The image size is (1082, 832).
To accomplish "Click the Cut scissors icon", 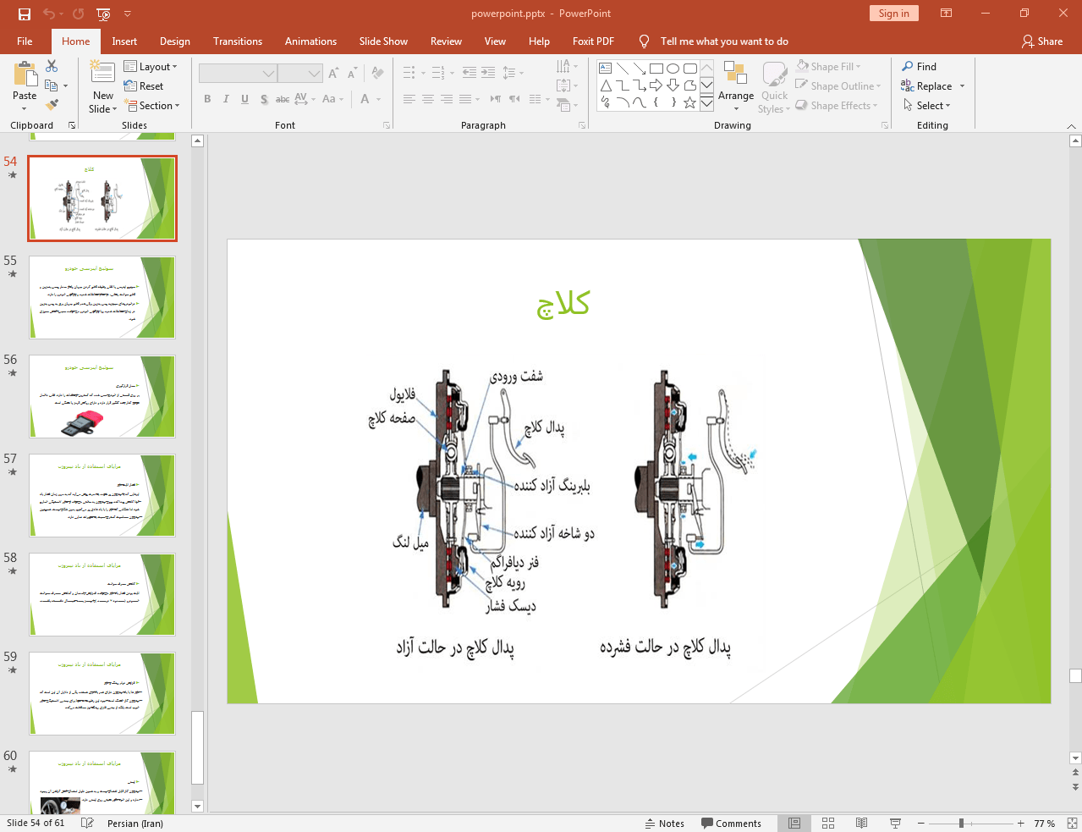I will [52, 66].
